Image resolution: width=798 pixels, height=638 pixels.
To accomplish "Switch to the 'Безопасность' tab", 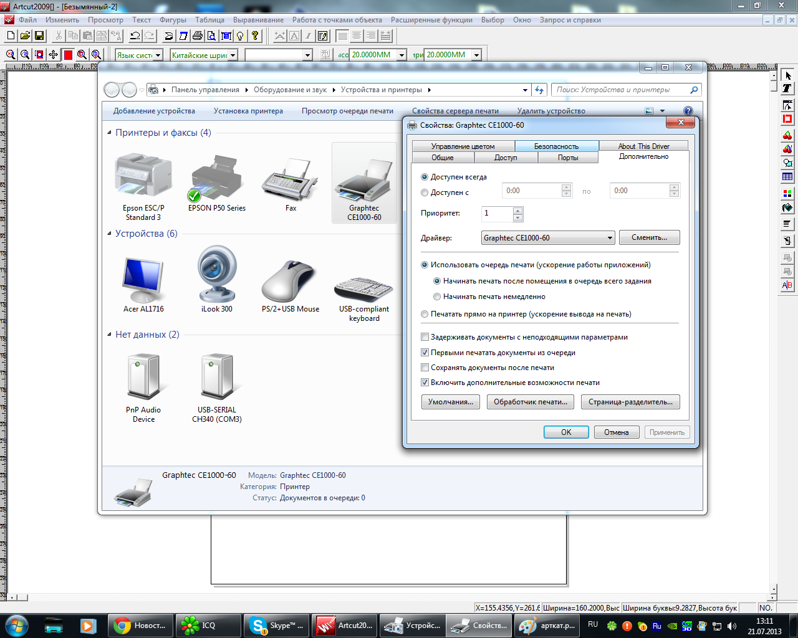I will coord(557,146).
